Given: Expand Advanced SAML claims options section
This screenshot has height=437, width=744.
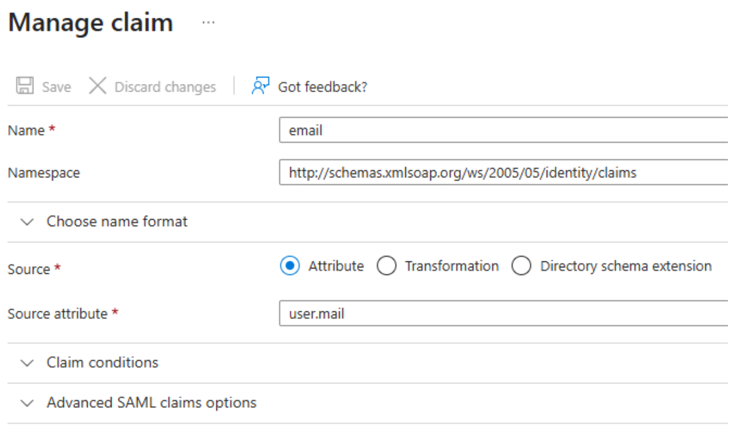Looking at the screenshot, I should click(x=367, y=403).
